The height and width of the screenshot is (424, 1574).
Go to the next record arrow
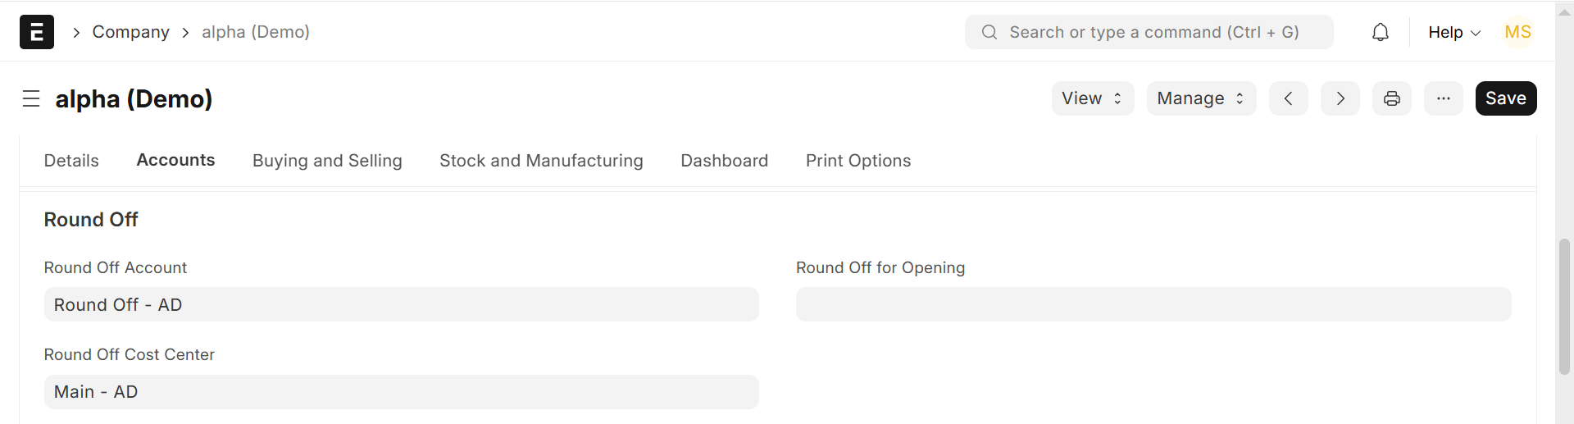(1340, 98)
